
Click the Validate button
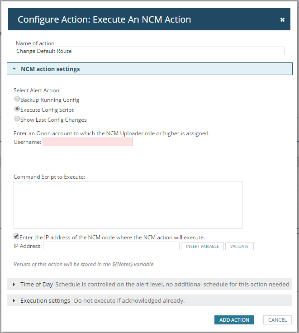point(239,247)
